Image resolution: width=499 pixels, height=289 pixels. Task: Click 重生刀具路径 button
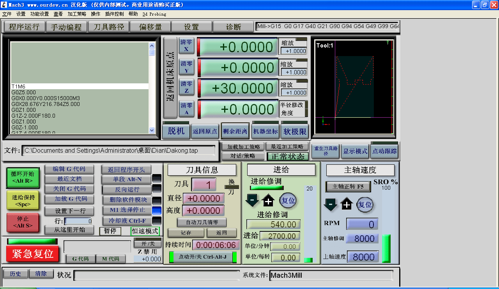326,151
